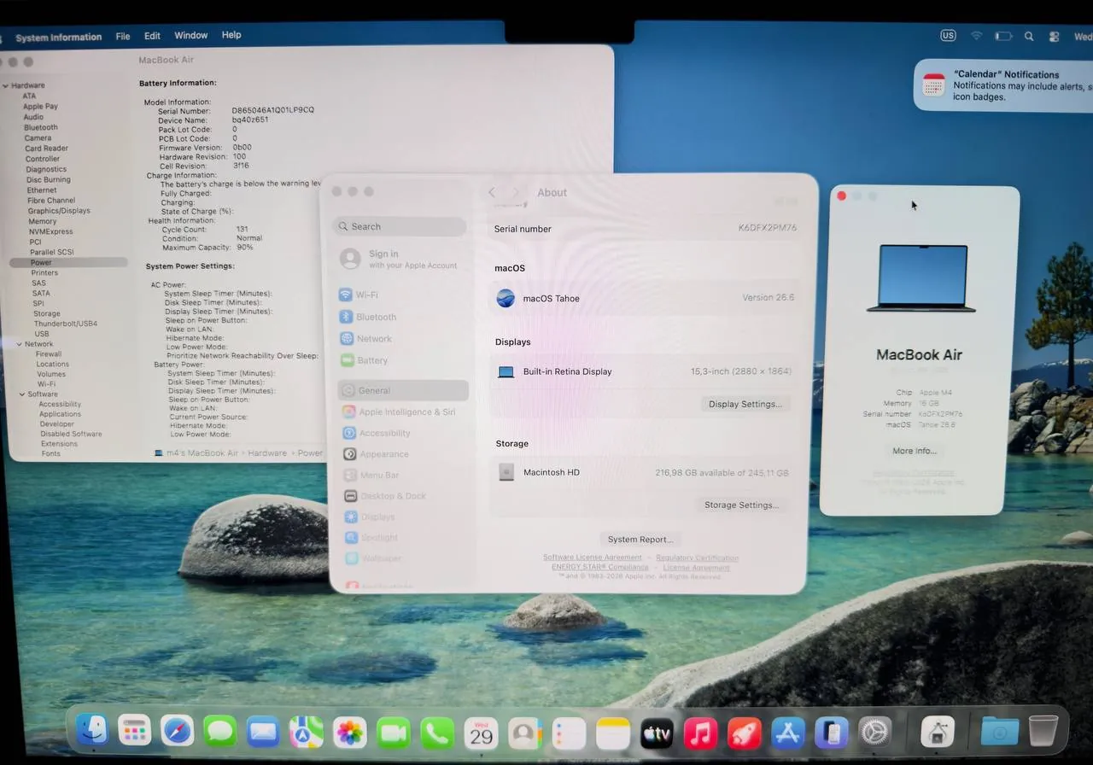1093x765 pixels.
Task: Open Control Center from the menu bar
Action: pos(1055,37)
